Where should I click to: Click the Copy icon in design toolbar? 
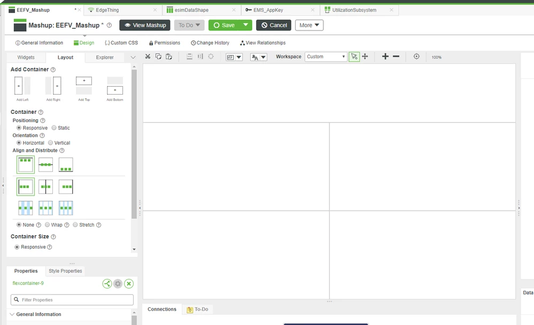tap(158, 57)
